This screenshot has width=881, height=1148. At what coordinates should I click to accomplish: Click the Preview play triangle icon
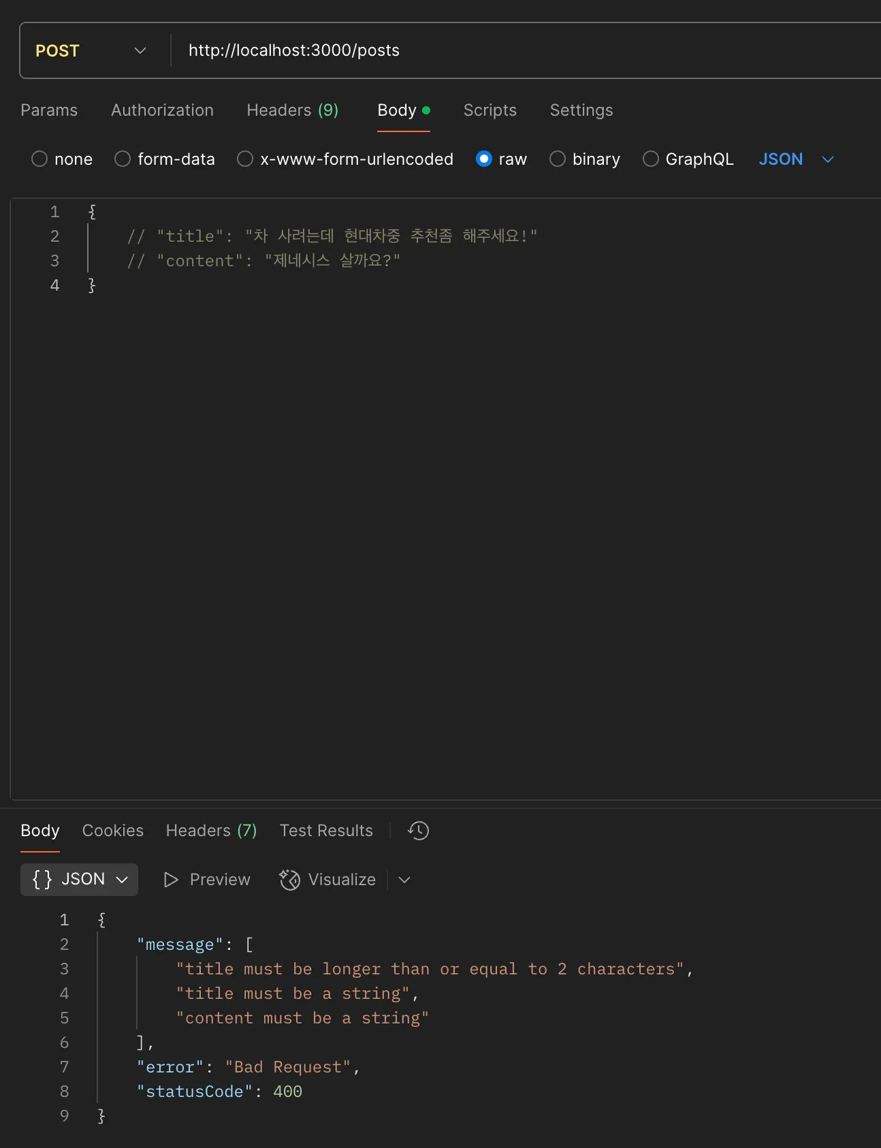[171, 880]
